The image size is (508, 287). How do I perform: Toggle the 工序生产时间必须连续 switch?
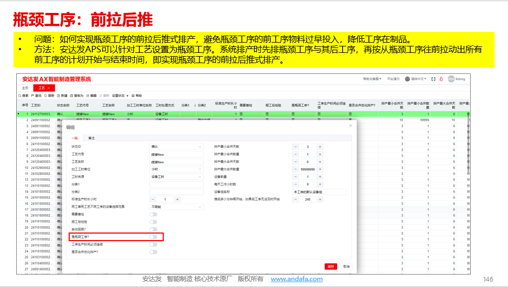coord(153,244)
